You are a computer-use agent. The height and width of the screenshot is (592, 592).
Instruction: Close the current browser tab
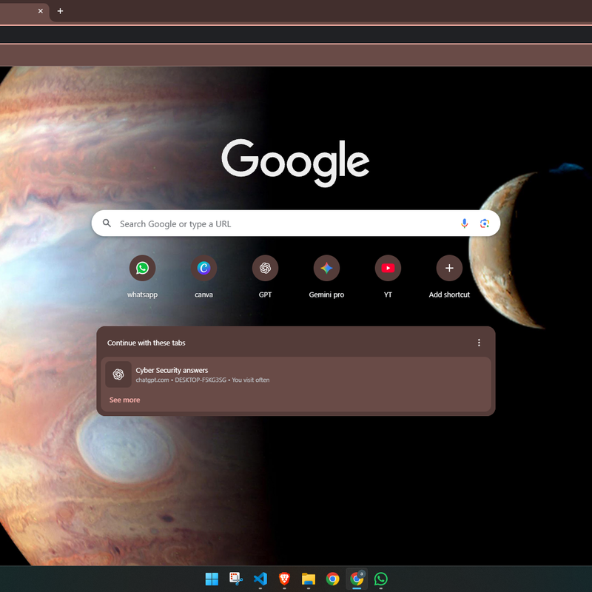[x=41, y=11]
